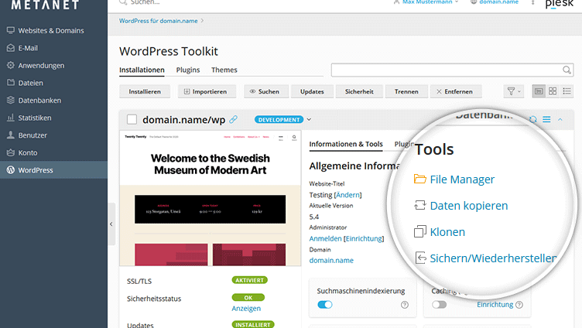Click the link icon next to domain.name/wp

[233, 119]
